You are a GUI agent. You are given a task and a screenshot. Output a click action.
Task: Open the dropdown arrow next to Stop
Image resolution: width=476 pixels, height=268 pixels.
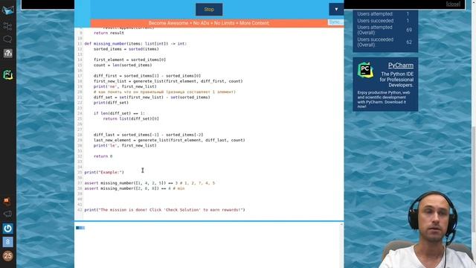(x=336, y=10)
